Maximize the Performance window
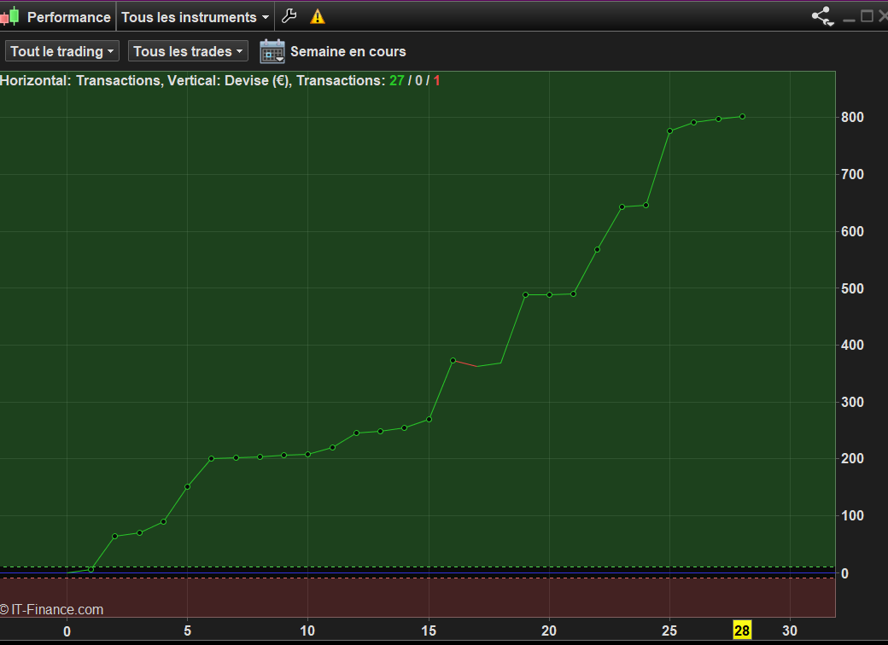This screenshot has height=645, width=888. pos(867,16)
